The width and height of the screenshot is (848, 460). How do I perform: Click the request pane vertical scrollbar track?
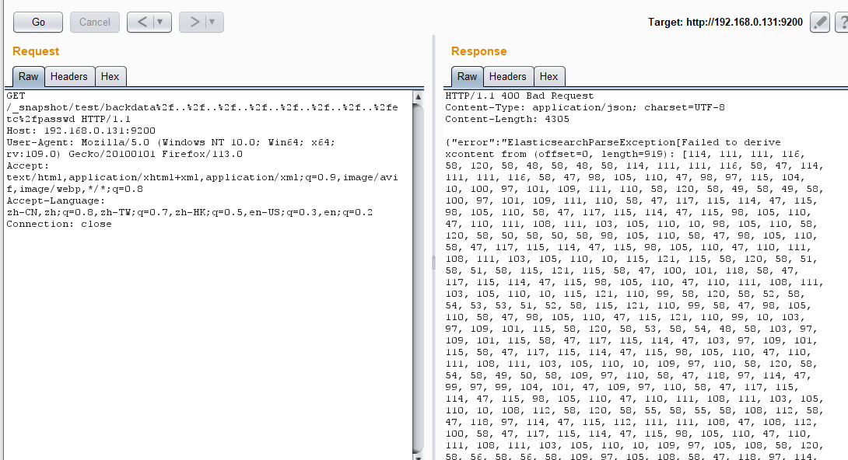pos(418,278)
